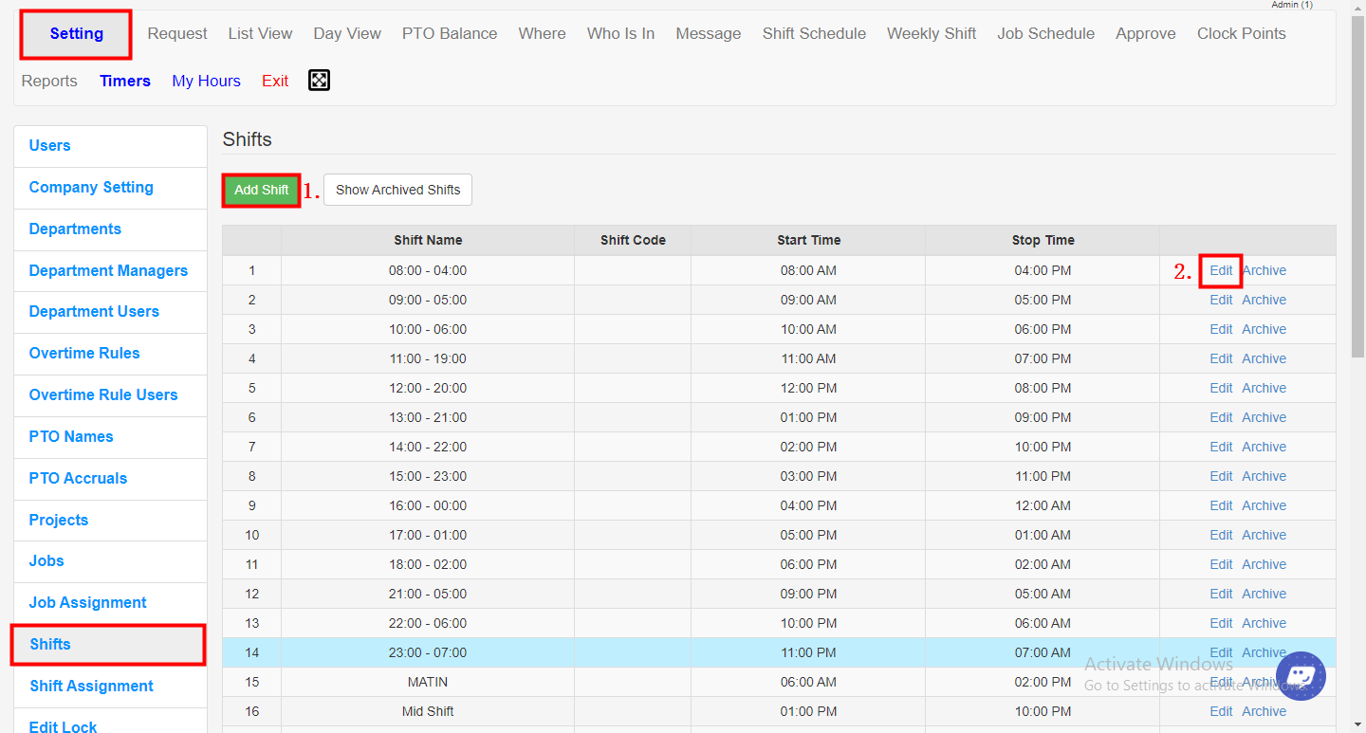Open Reports

49,82
